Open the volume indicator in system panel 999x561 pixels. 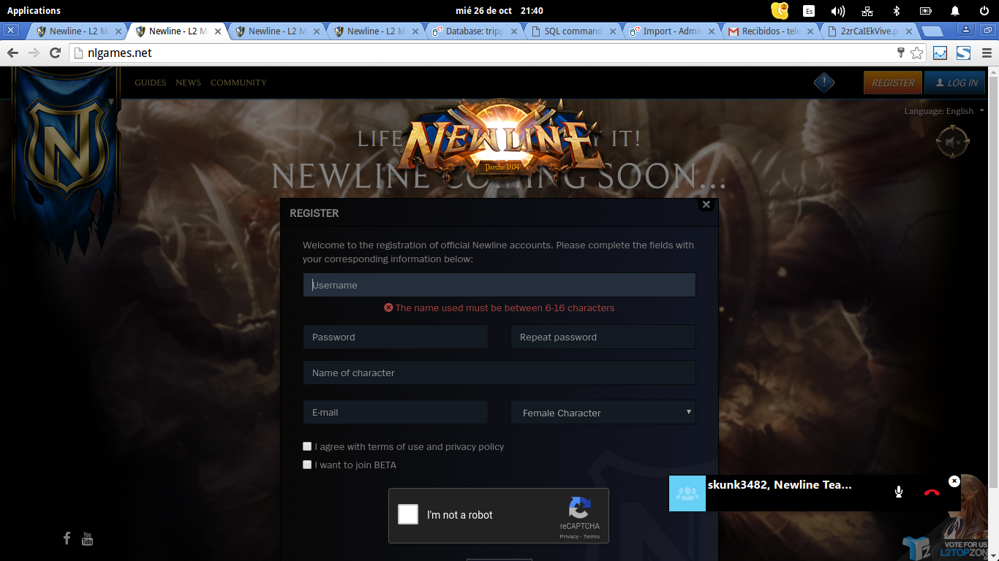click(837, 11)
